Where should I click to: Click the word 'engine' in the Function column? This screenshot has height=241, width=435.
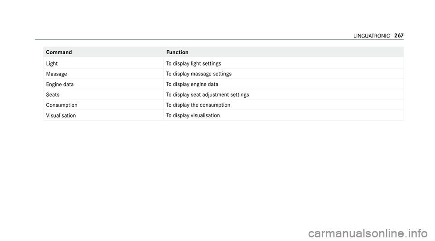point(198,85)
